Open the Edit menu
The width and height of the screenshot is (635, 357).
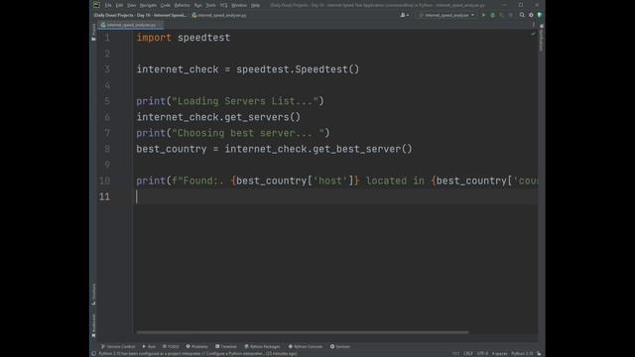(119, 5)
